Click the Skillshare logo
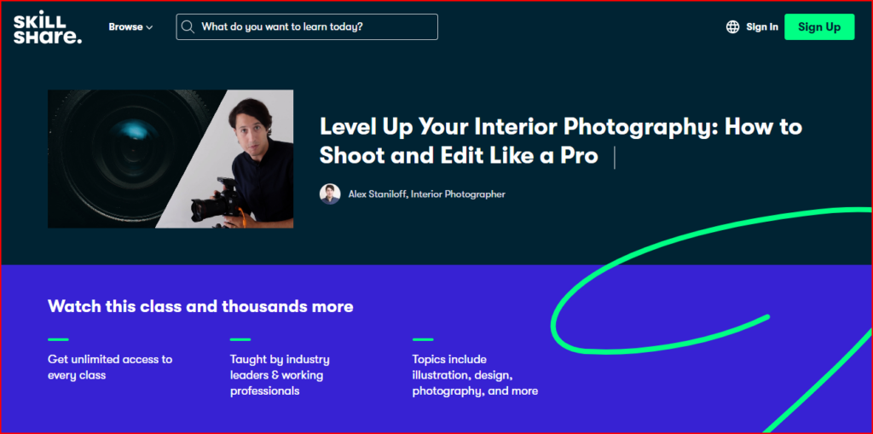Image resolution: width=873 pixels, height=434 pixels. pyautogui.click(x=48, y=26)
